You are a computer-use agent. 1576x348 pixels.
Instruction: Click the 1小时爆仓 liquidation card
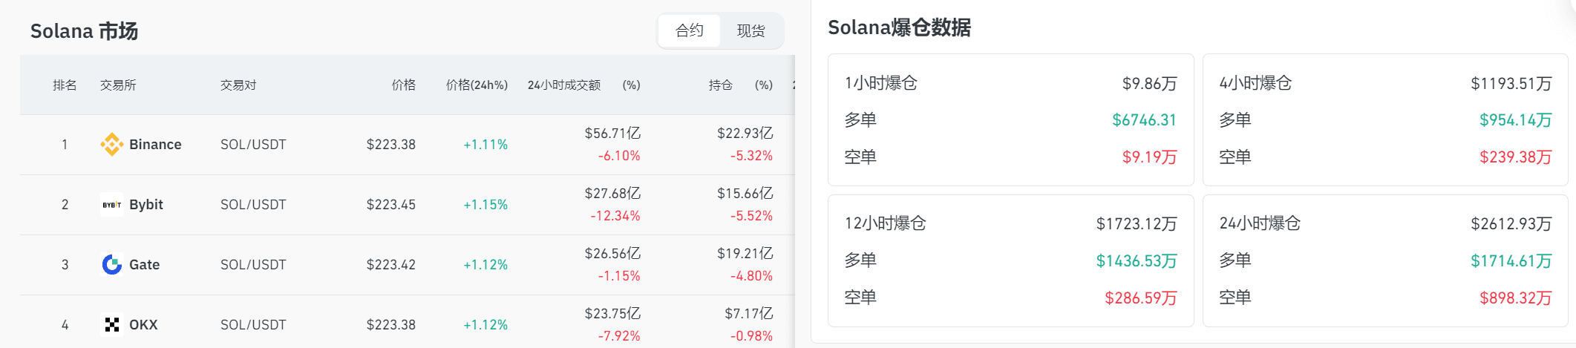click(1010, 119)
